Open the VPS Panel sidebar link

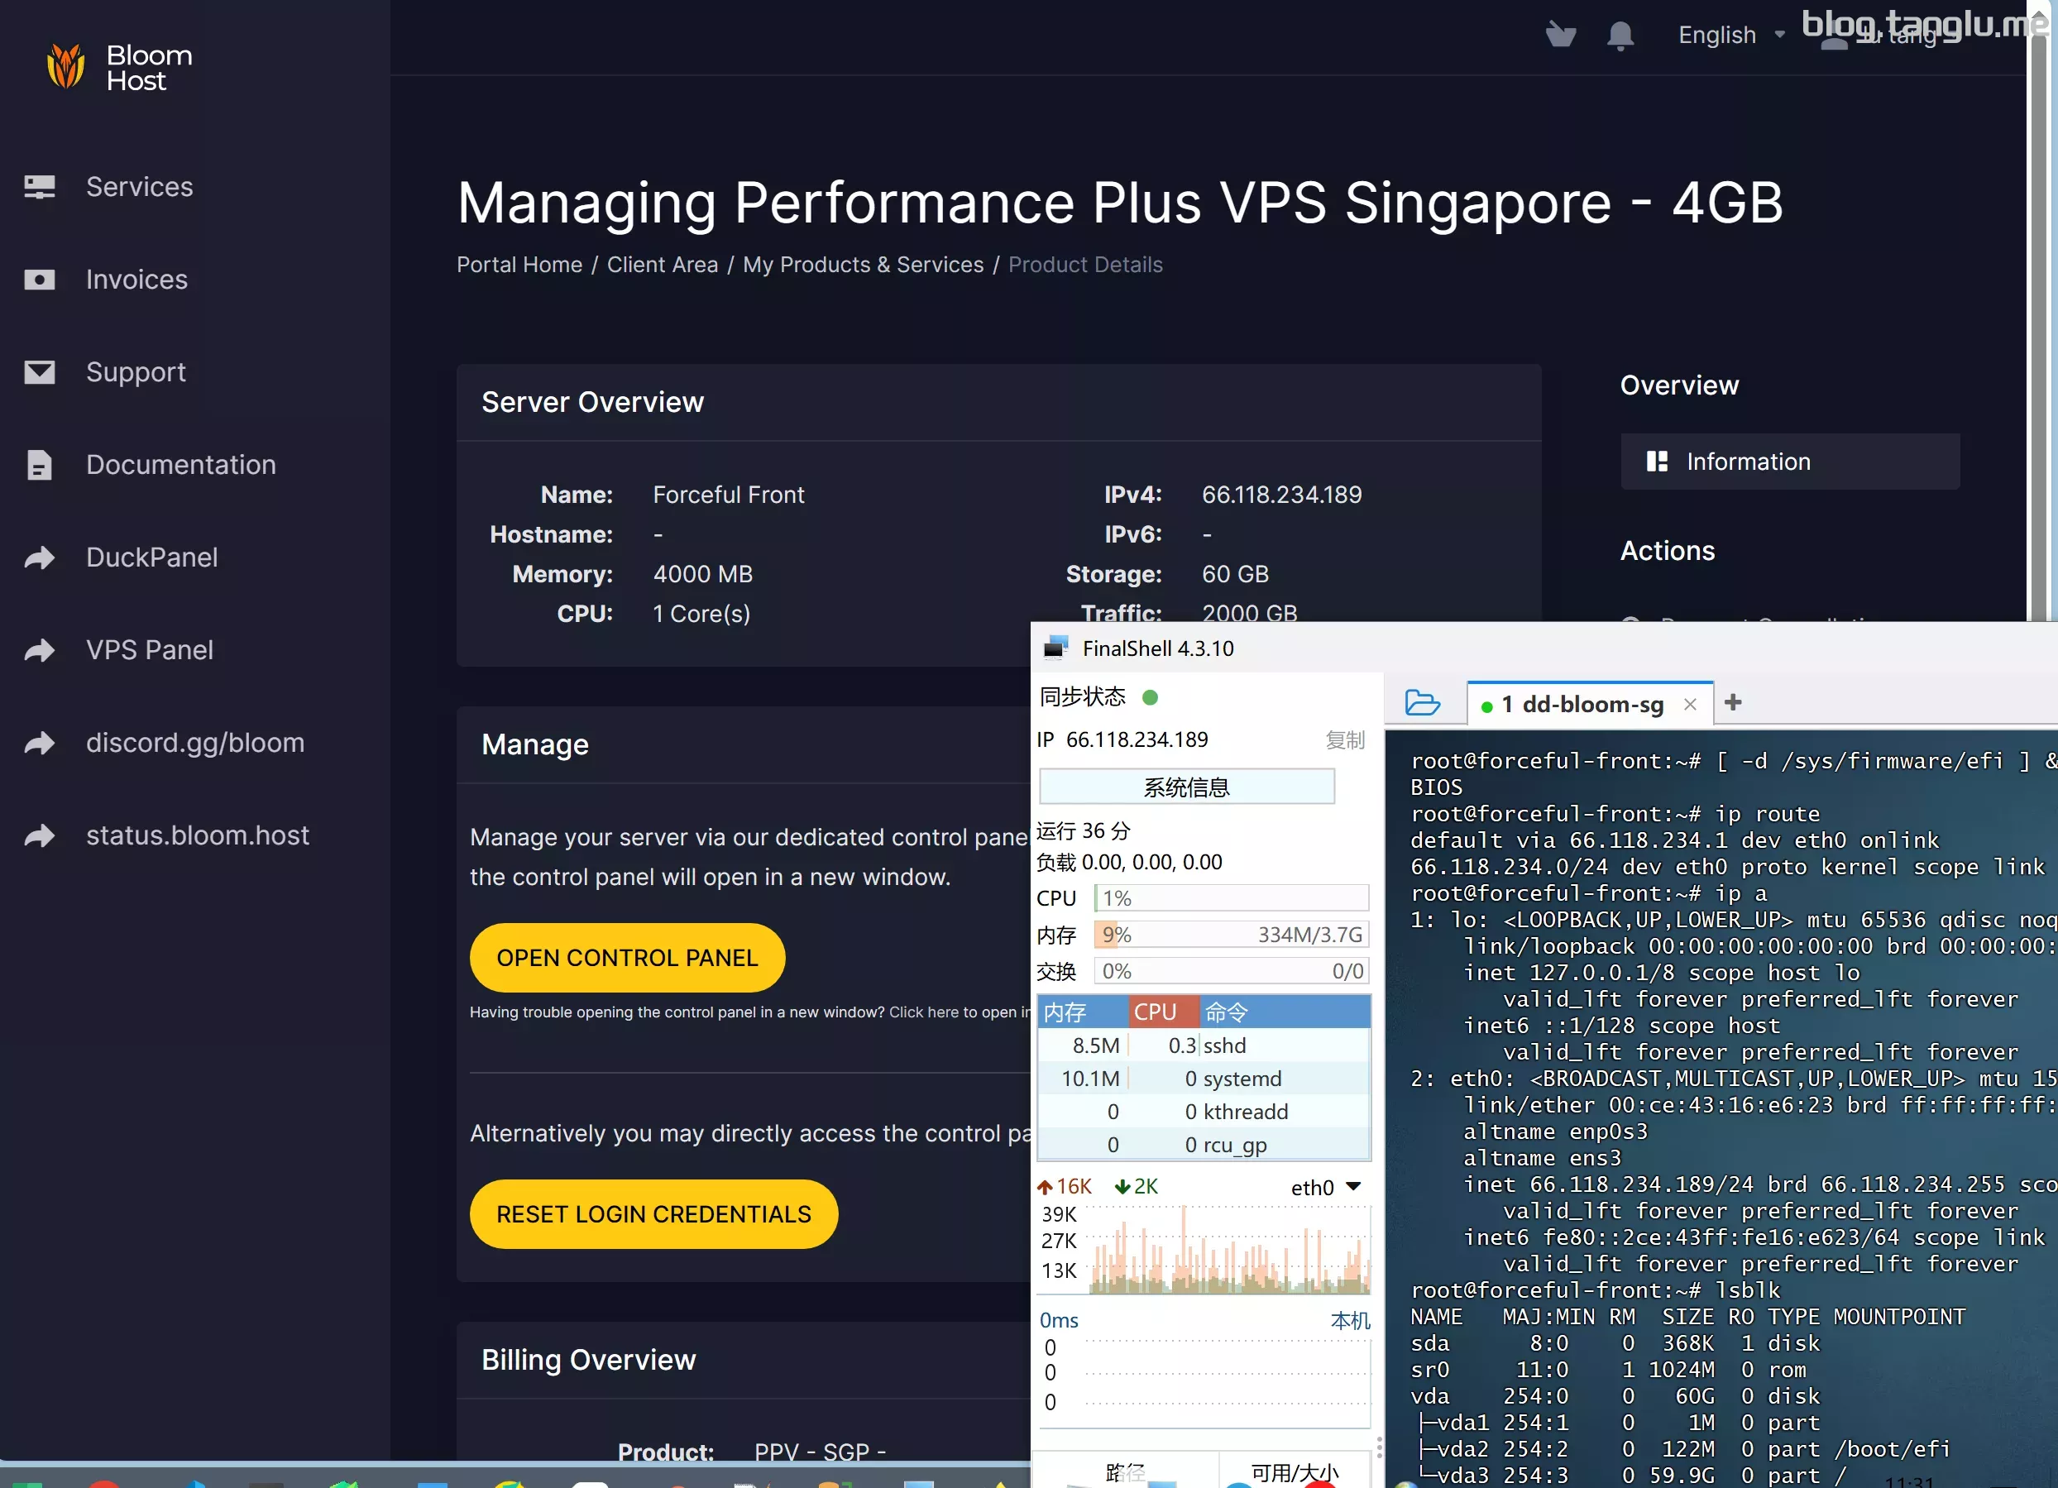pyautogui.click(x=150, y=649)
